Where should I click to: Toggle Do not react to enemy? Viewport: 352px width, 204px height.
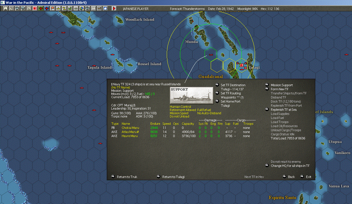(x=286, y=162)
